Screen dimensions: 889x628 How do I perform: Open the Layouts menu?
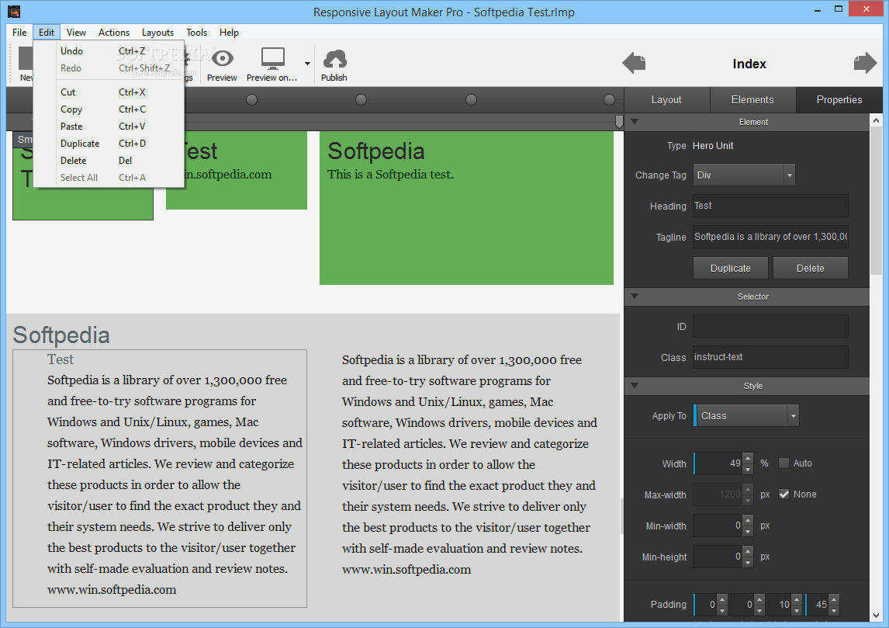pyautogui.click(x=157, y=33)
